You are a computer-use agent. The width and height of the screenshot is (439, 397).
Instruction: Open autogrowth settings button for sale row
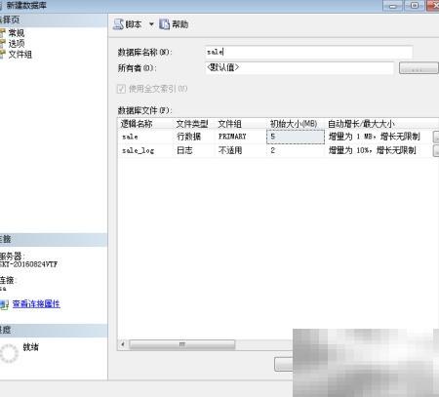pos(436,137)
